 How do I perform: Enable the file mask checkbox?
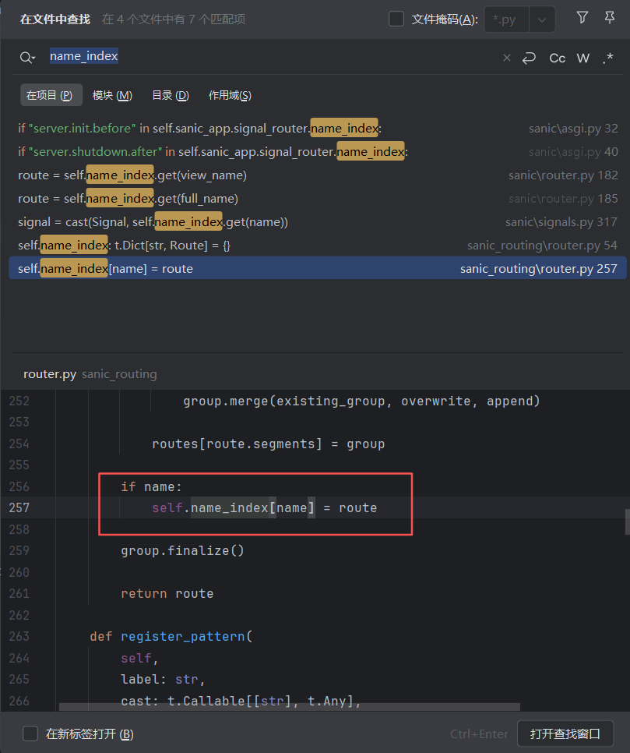(396, 19)
